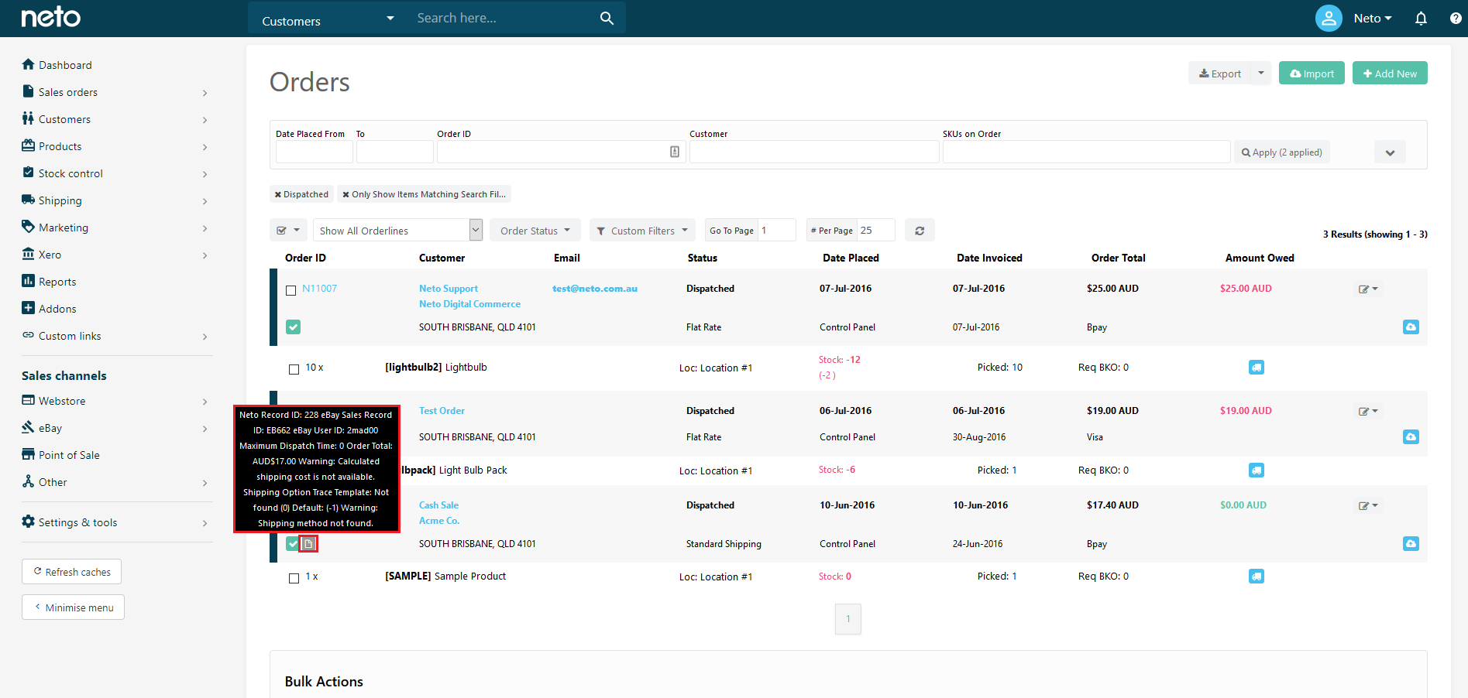The height and width of the screenshot is (698, 1468).
Task: Click the Order ID filter field
Action: click(x=561, y=152)
